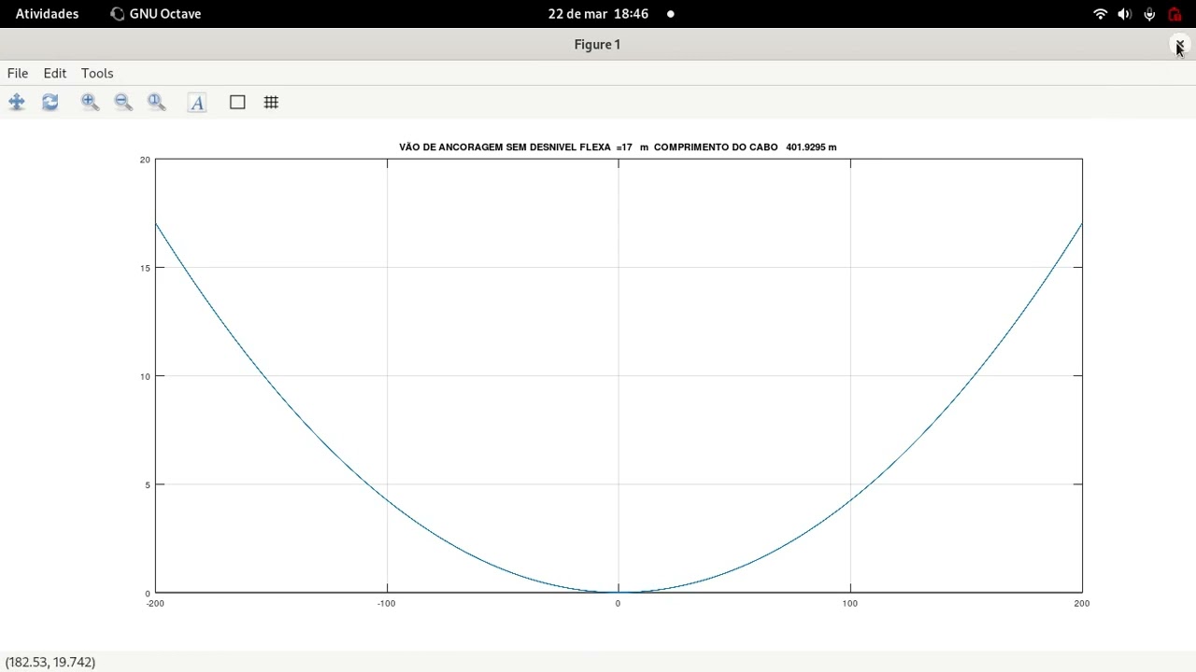Open the GNU Octave app menu
Viewport: 1196px width, 672px height.
coord(155,14)
